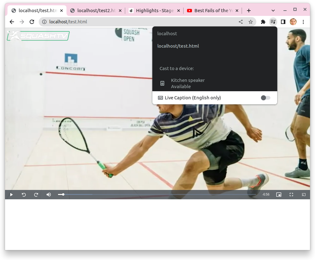This screenshot has width=315, height=260.
Task: Skip the video forward
Action: [36, 194]
